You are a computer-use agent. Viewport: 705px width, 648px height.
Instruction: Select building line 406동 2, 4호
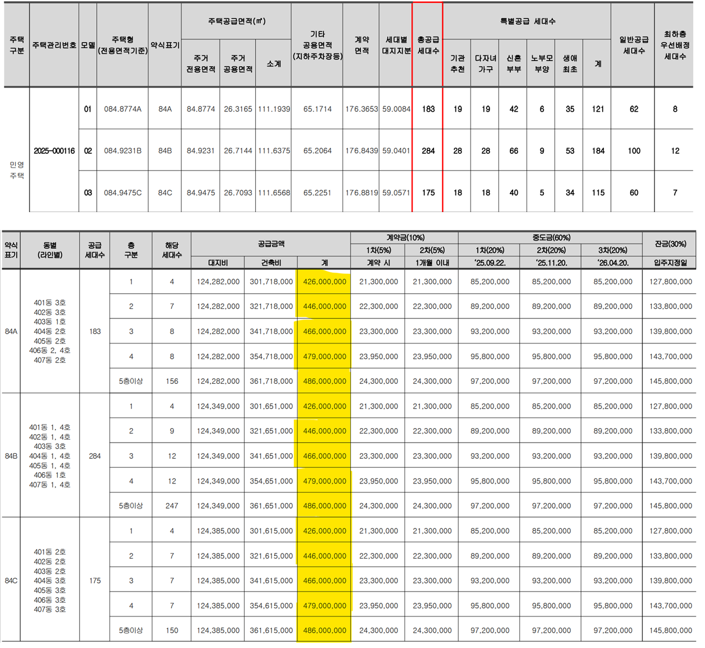50,350
